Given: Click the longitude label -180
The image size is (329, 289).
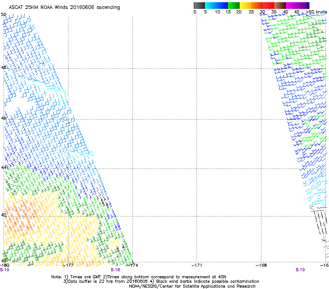Looking at the screenshot, I should pyautogui.click(x=4, y=265).
